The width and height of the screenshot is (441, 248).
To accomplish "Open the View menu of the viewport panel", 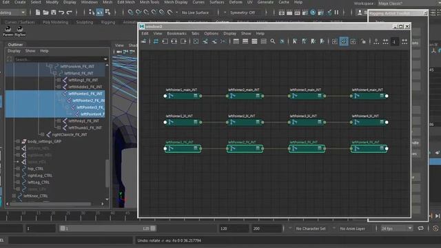I will pos(119,45).
